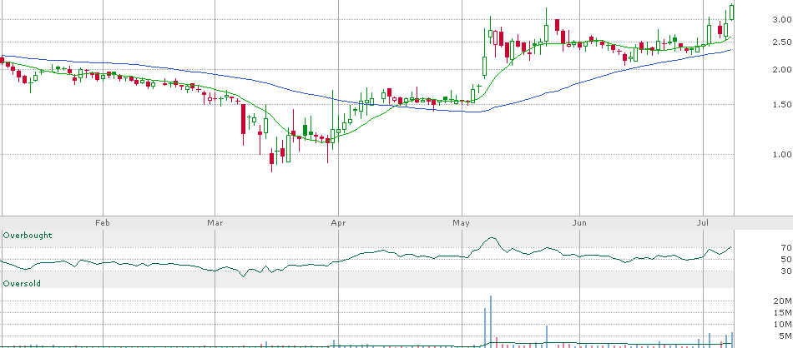Click the RSI peak in early May

coord(491,238)
